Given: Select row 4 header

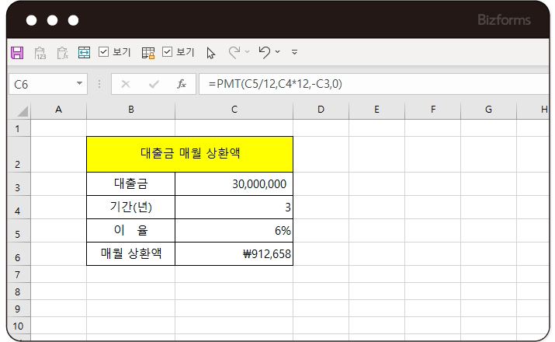Looking at the screenshot, I should tap(19, 208).
